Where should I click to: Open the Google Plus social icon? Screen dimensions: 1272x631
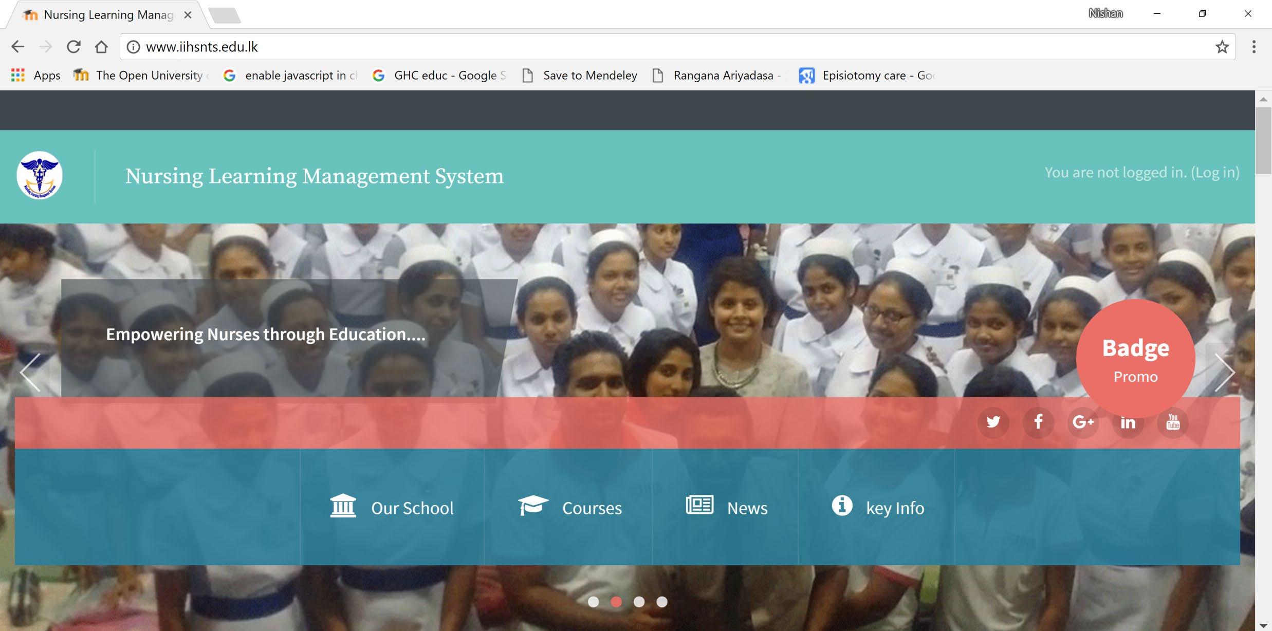point(1083,422)
